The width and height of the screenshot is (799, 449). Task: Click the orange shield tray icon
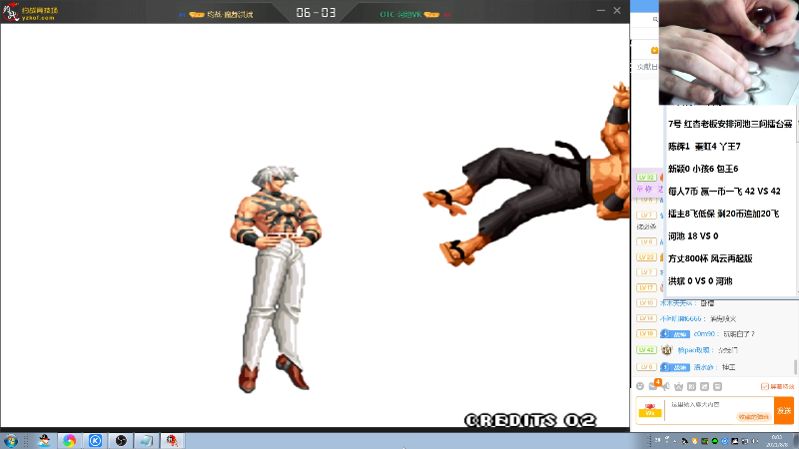[695, 441]
